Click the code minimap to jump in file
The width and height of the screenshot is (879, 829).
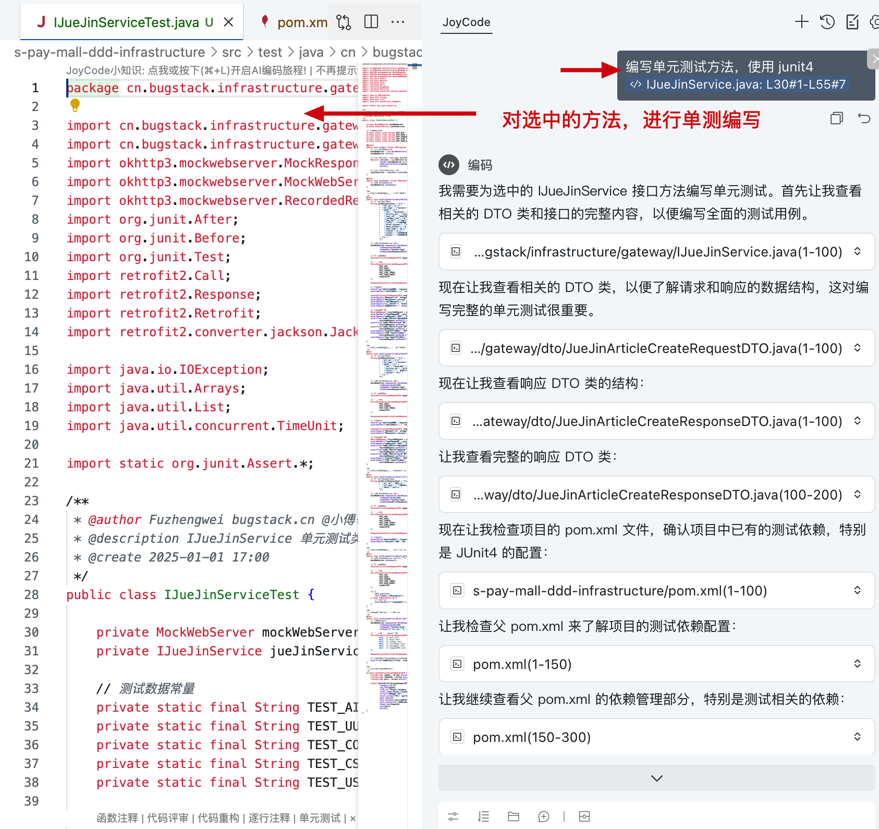coord(387,365)
